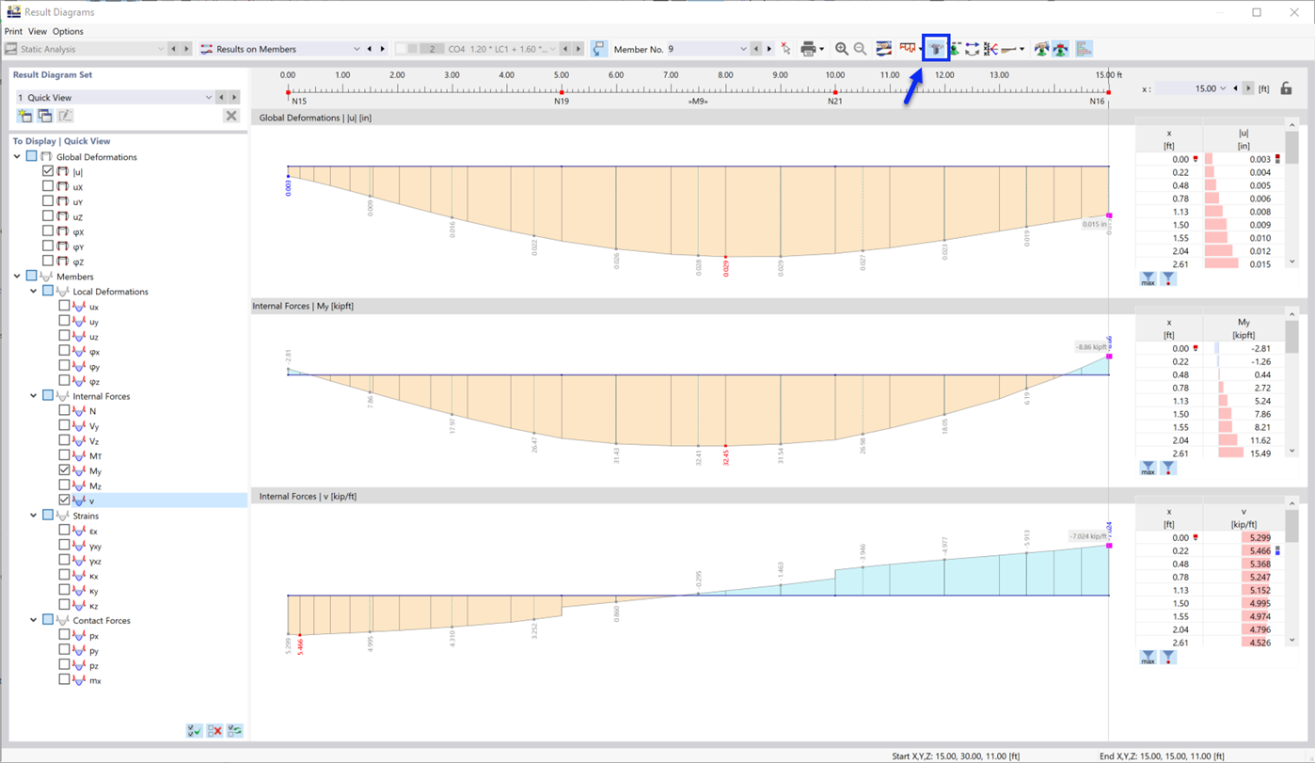This screenshot has height=763, width=1315.
Task: Toggle the member selection sync icon
Action: (x=599, y=49)
